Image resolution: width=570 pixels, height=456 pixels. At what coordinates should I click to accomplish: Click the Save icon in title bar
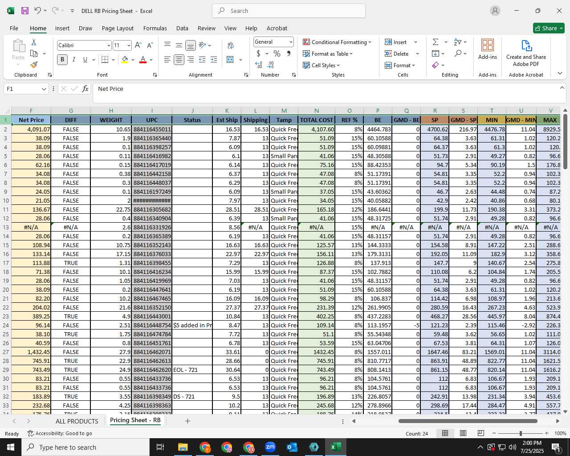(x=25, y=11)
